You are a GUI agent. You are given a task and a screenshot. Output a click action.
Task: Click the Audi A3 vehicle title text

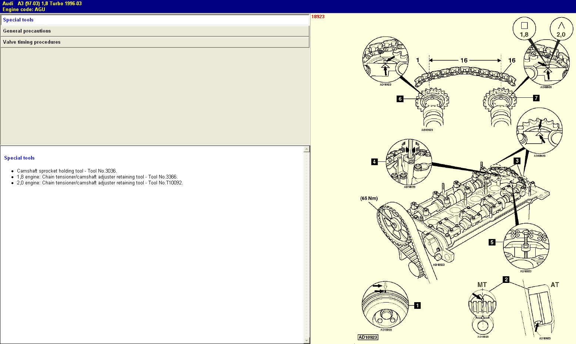42,3
